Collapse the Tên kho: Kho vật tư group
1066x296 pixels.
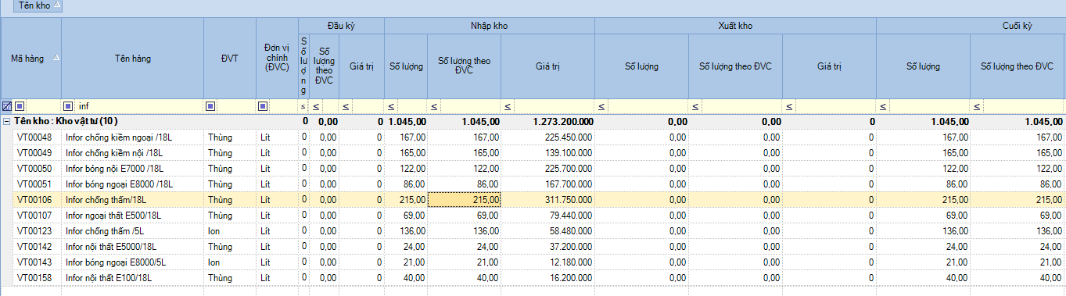click(x=6, y=121)
